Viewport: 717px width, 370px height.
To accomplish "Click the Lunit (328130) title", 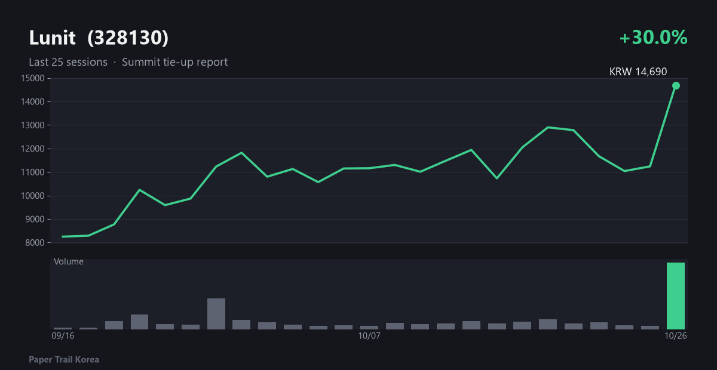I will (x=99, y=38).
